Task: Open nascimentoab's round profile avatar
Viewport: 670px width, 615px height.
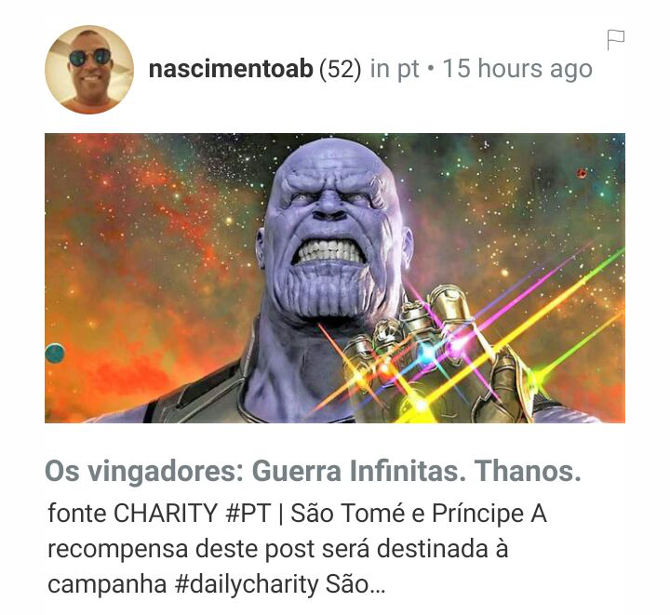Action: pos(89,70)
